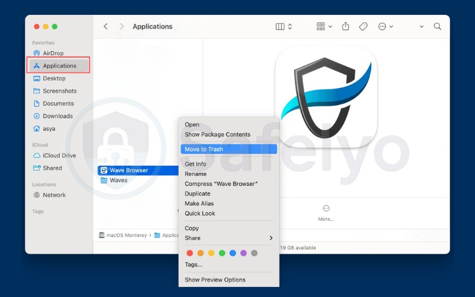Open the view options up-down stepper arrows

(290, 27)
